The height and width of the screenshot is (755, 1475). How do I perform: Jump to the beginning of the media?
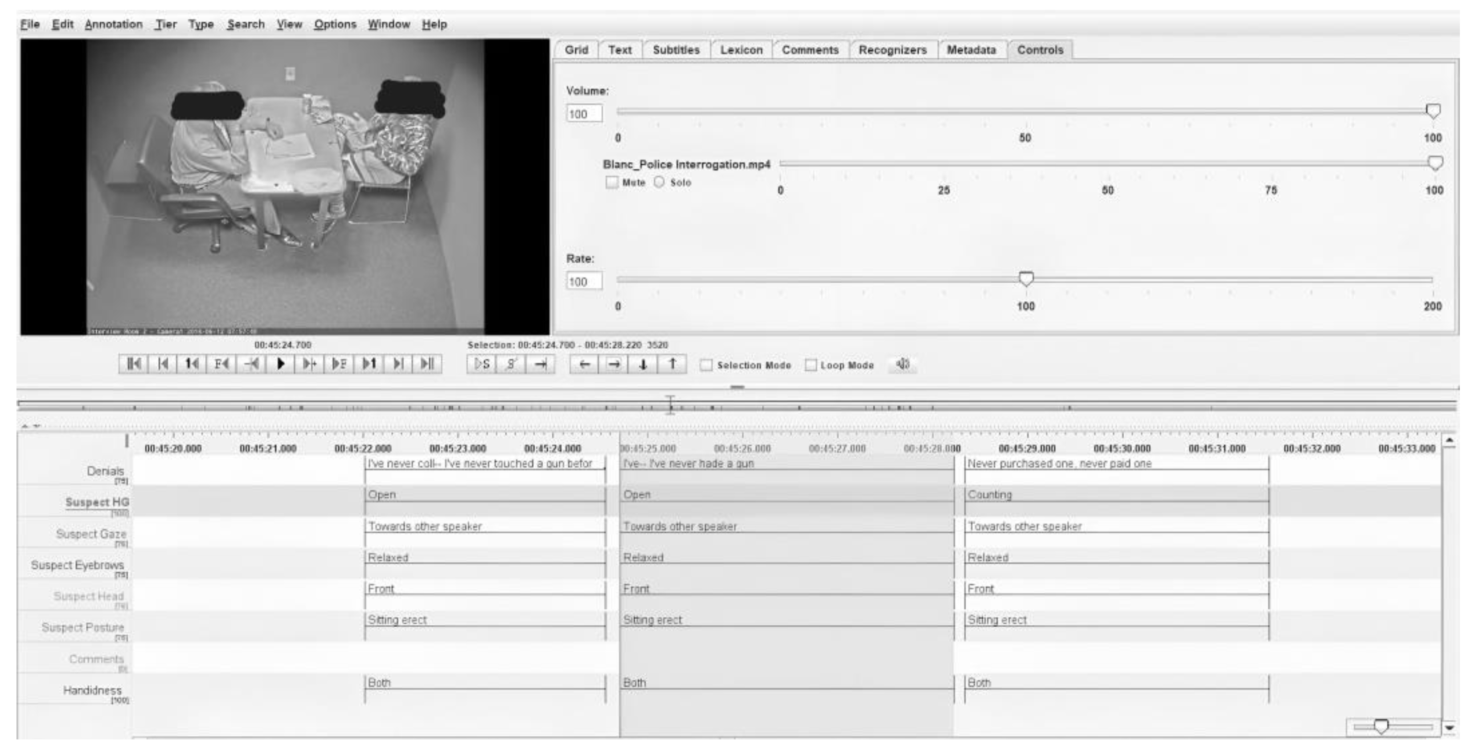click(x=133, y=364)
